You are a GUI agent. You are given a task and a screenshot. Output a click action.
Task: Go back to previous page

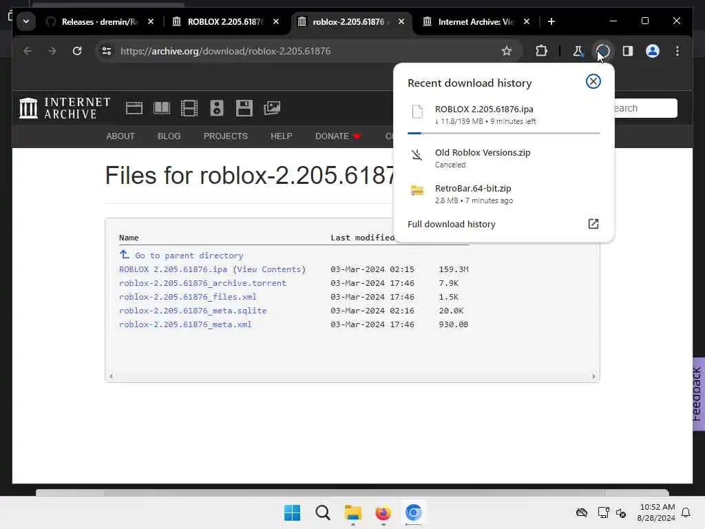click(x=28, y=51)
